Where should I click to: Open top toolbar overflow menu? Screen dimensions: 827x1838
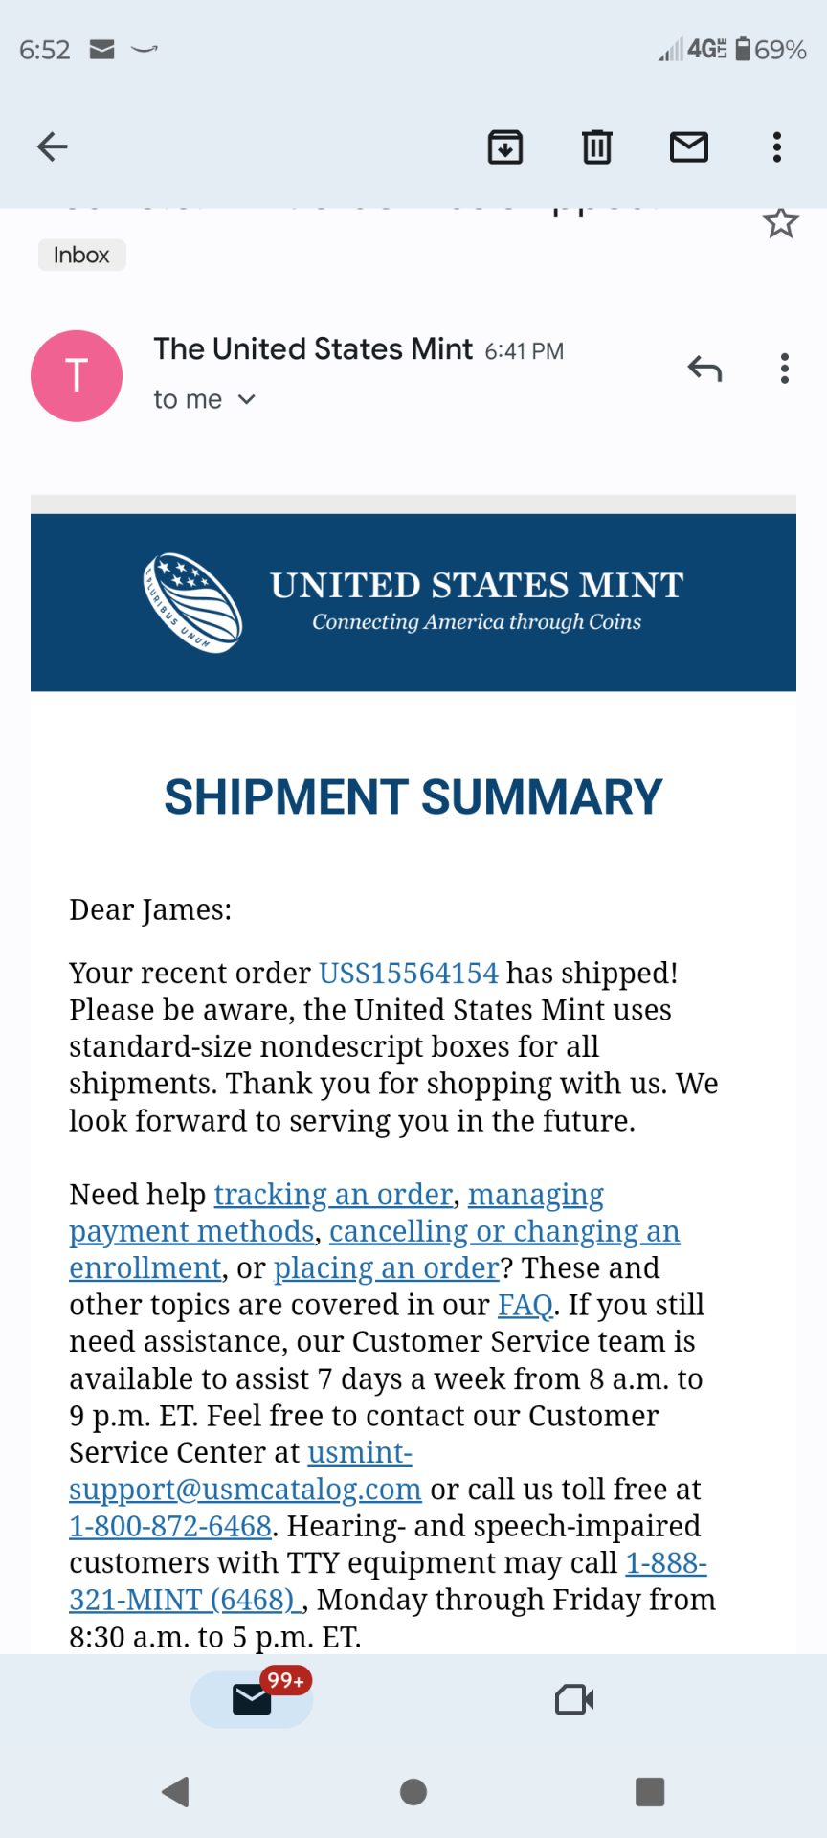tap(777, 146)
